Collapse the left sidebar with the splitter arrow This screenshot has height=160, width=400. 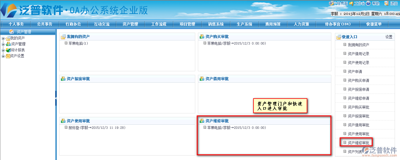(x=56, y=99)
